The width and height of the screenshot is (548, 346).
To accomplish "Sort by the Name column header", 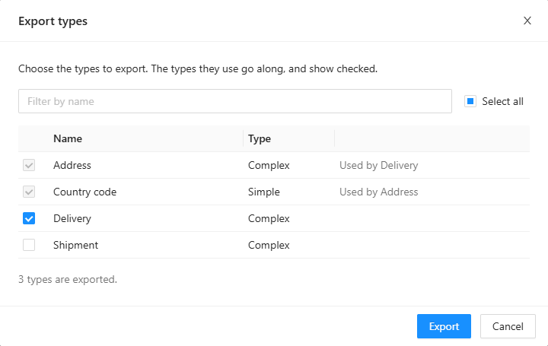I will 68,138.
